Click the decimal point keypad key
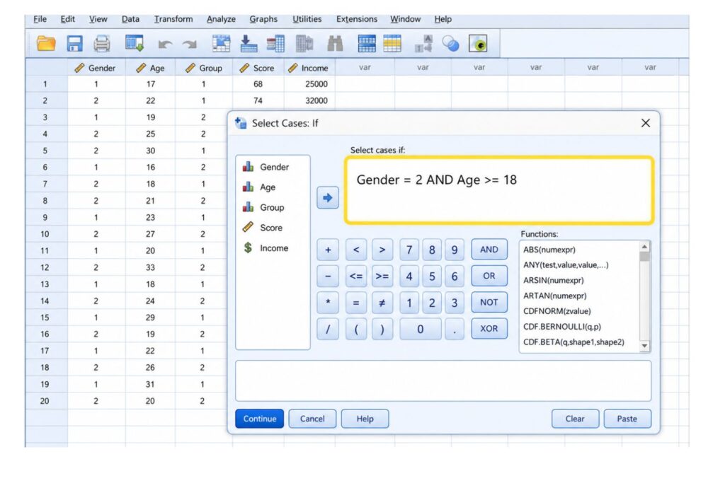Image resolution: width=725 pixels, height=483 pixels. click(455, 329)
